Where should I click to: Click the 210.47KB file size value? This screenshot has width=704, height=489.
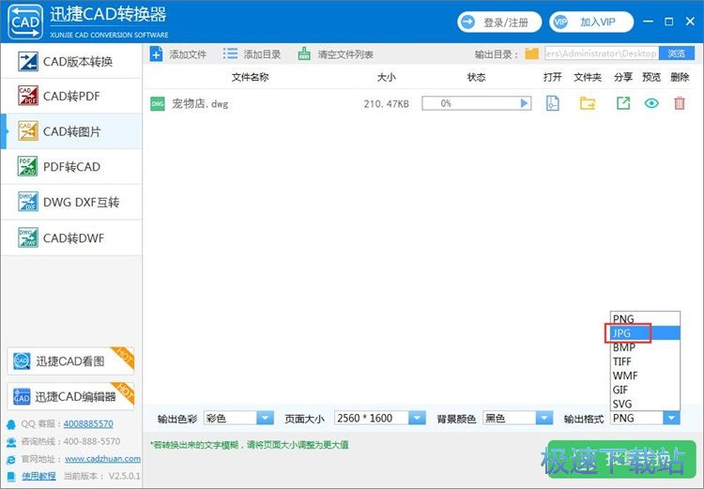pos(386,104)
